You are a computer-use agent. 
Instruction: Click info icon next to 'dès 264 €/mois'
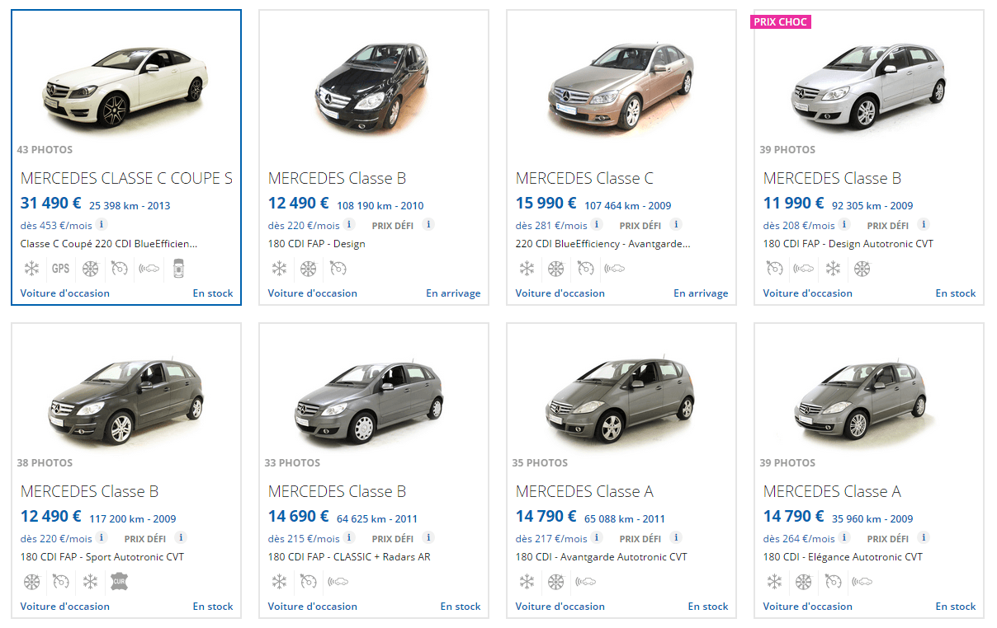click(x=844, y=537)
